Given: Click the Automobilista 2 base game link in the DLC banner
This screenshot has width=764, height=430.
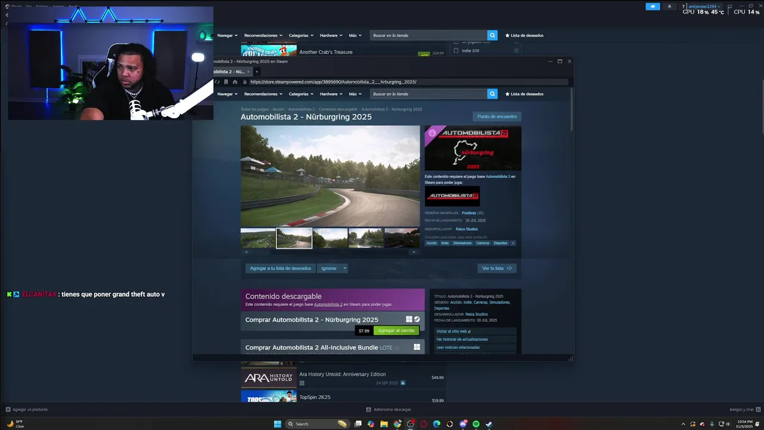Looking at the screenshot, I should (x=328, y=305).
